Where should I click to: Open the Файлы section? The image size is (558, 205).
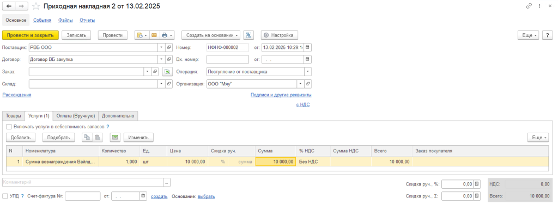[65, 20]
